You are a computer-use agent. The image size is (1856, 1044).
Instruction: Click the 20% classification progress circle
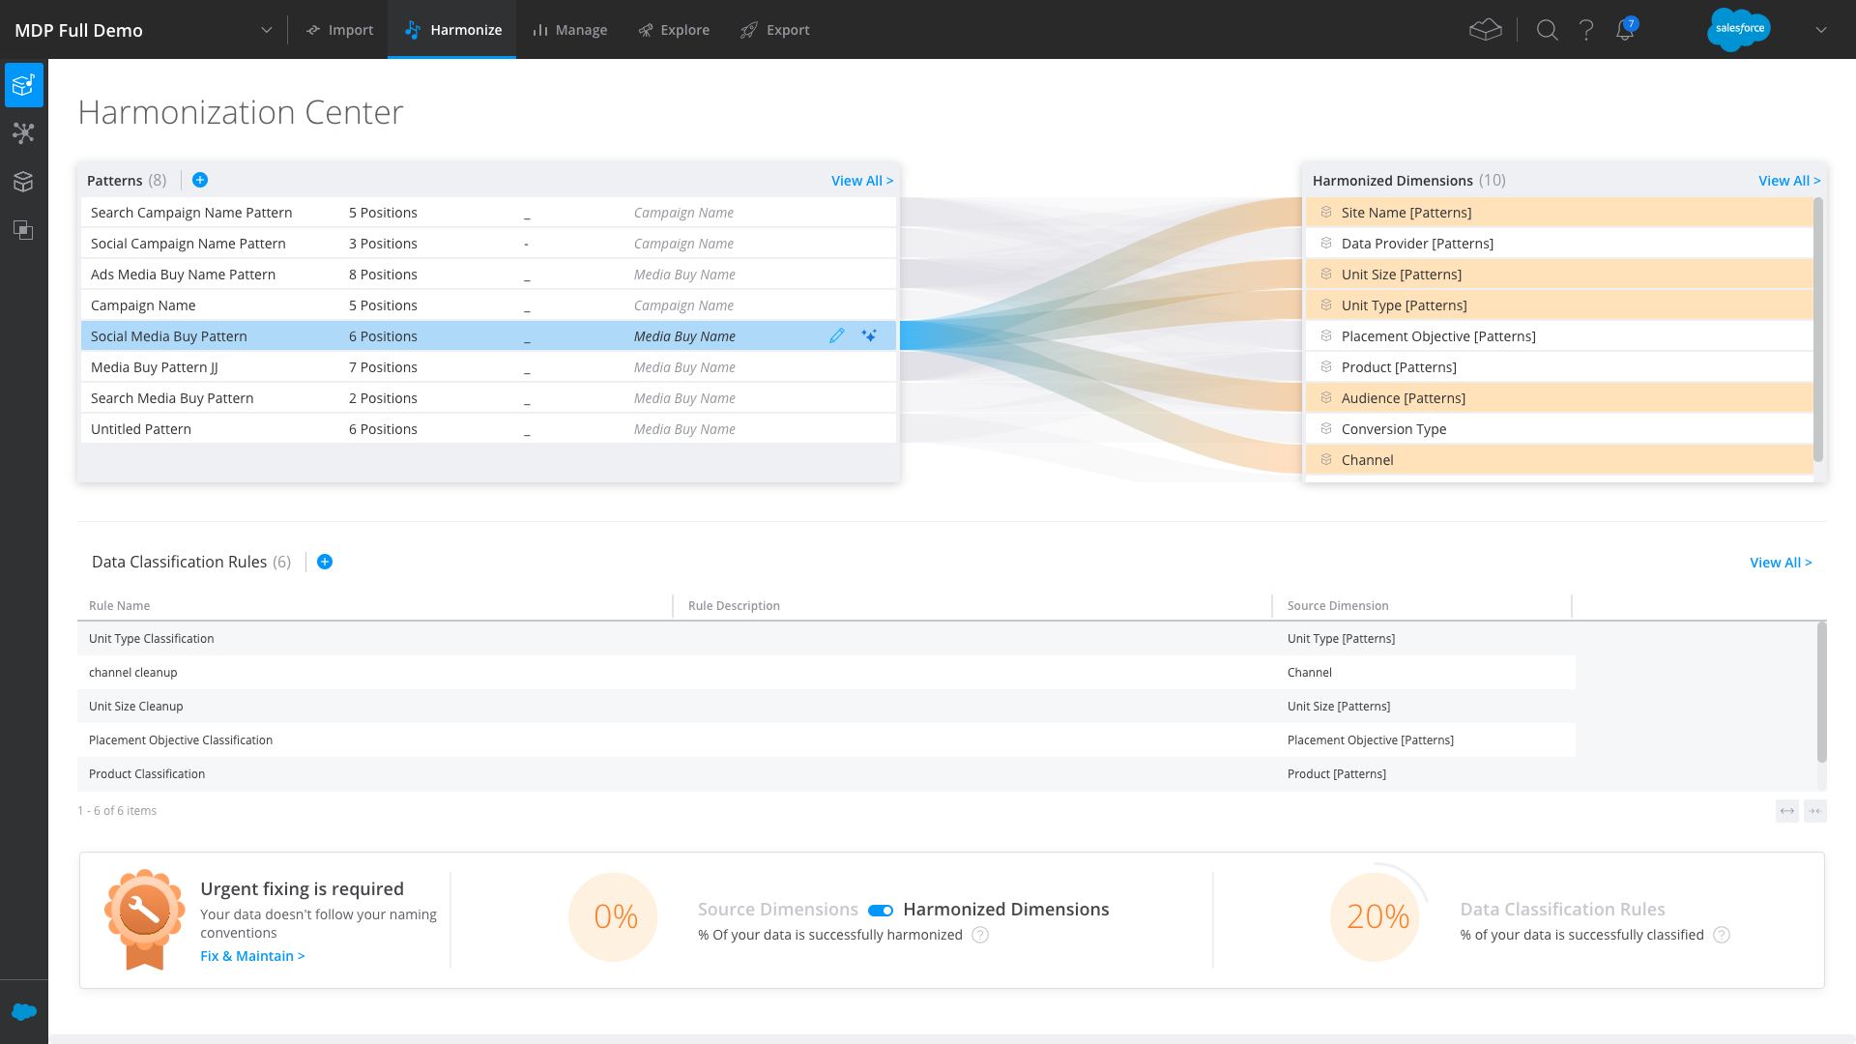click(1376, 916)
